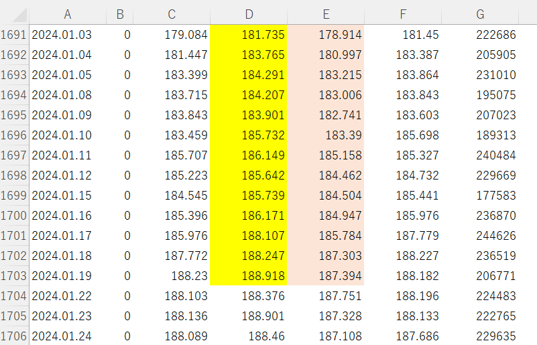Select row header 1694
This screenshot has height=345, width=537.
point(14,95)
